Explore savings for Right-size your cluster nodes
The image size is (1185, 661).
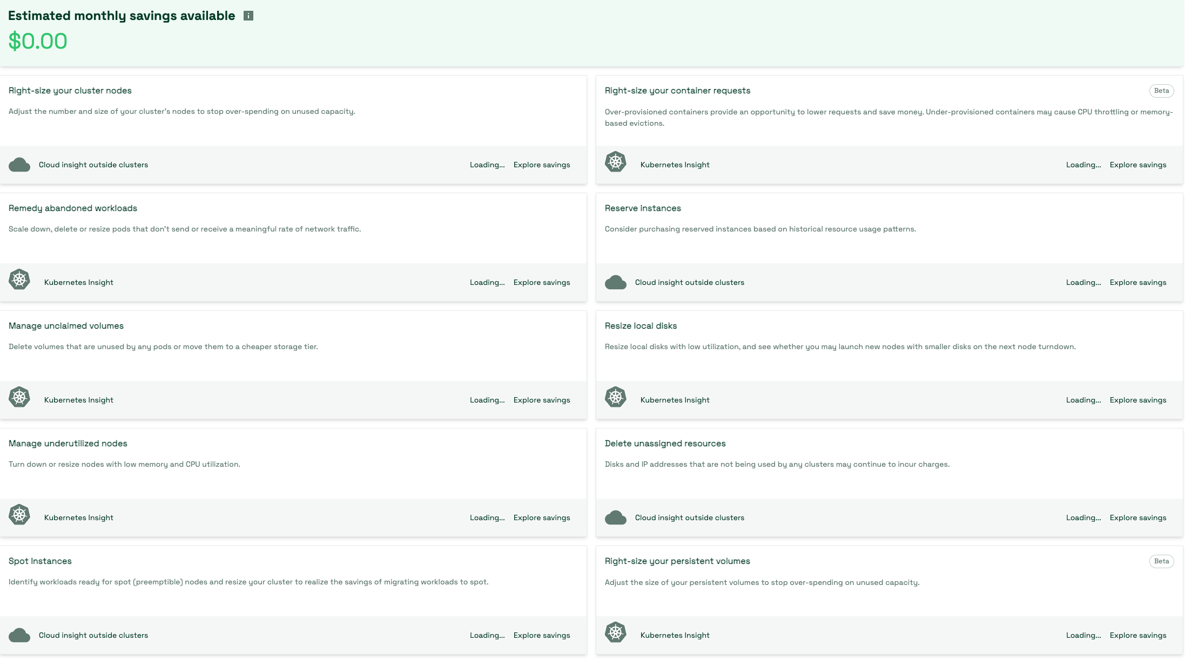pos(542,165)
